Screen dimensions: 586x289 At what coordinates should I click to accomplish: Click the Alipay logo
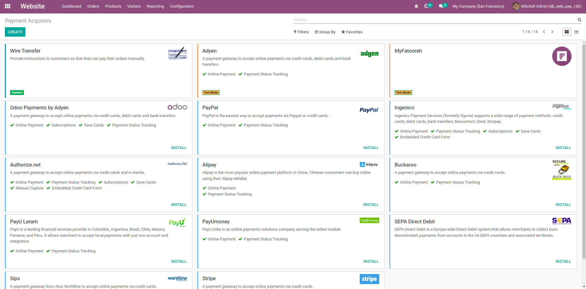point(369,164)
